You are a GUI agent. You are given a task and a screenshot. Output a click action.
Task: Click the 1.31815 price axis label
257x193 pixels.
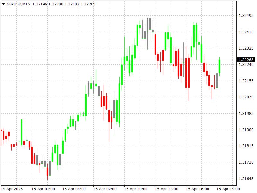pyautogui.click(x=246, y=146)
